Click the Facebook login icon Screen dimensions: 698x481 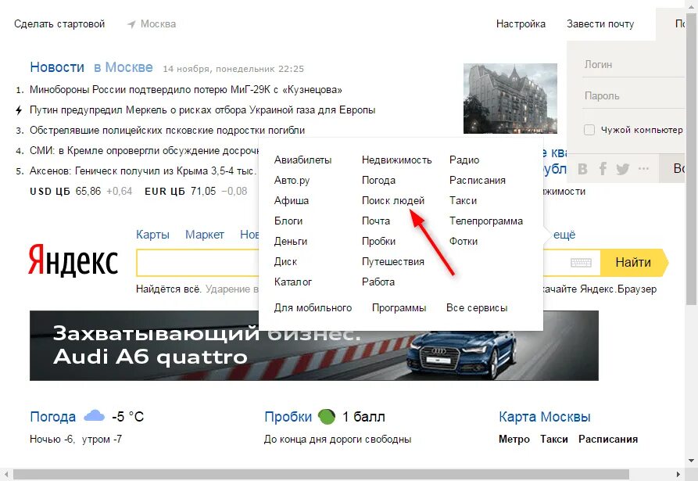603,169
